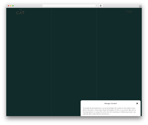Click the top line of hamburger icon
This screenshot has width=148, height=125.
(129, 11)
